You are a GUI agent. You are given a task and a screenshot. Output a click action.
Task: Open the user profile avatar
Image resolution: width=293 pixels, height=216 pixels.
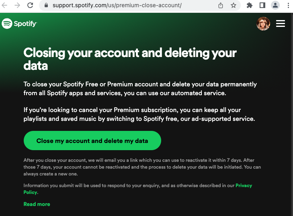[x=263, y=24]
